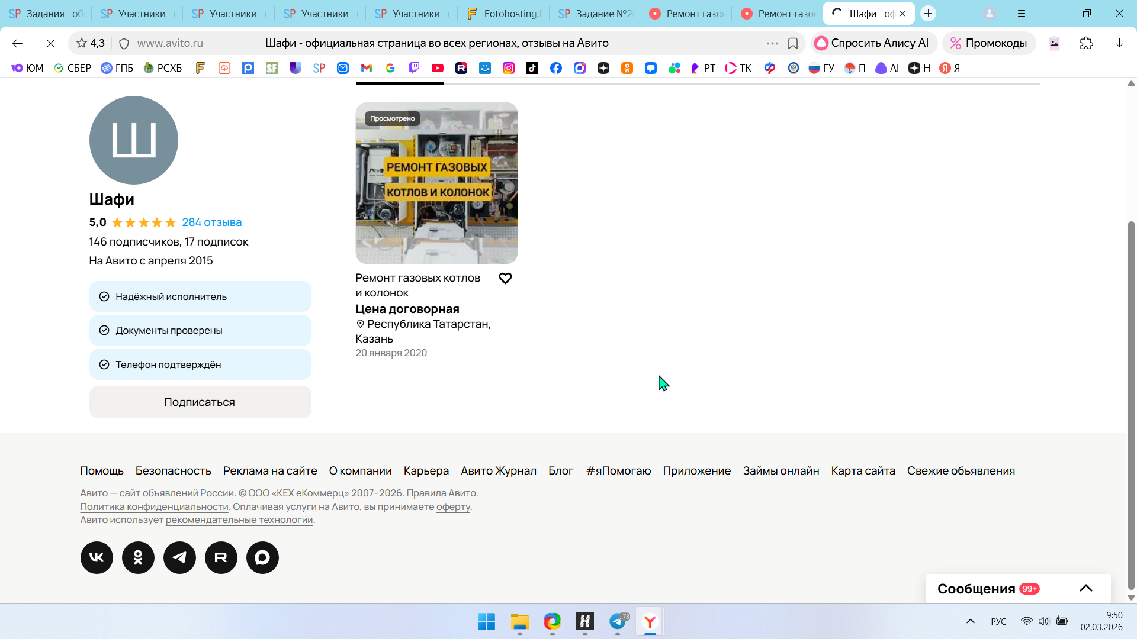
Task: Open address bar three-dots menu
Action: coord(772,43)
